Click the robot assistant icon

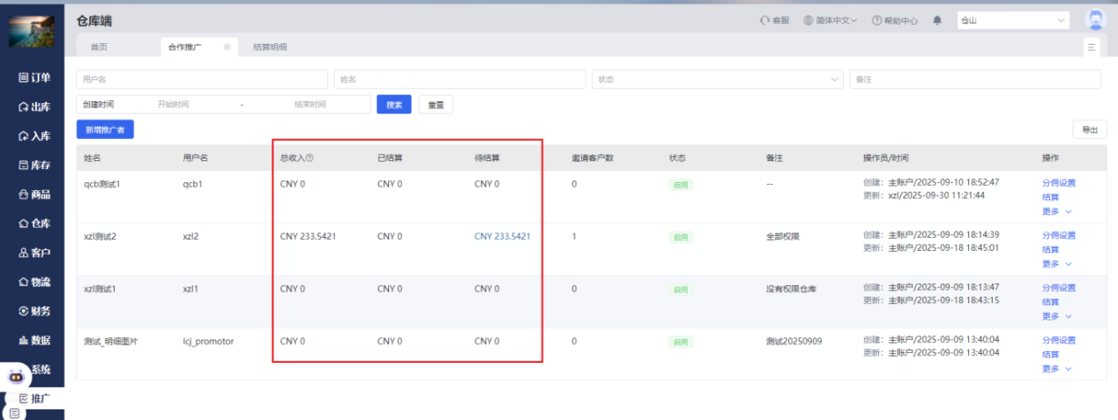(x=15, y=375)
